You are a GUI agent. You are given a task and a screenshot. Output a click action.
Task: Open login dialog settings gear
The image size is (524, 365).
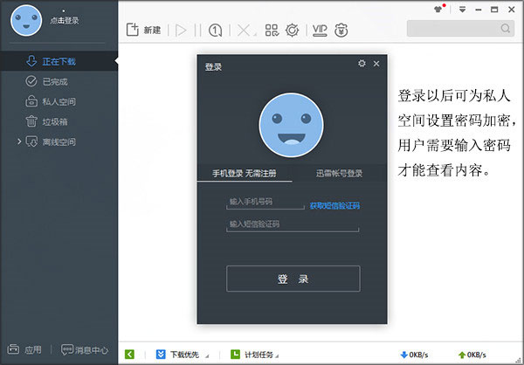coord(362,63)
